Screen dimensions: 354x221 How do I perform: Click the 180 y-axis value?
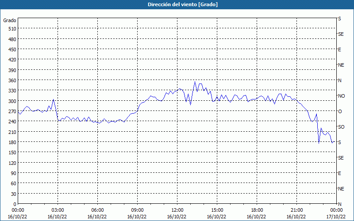[13, 142]
